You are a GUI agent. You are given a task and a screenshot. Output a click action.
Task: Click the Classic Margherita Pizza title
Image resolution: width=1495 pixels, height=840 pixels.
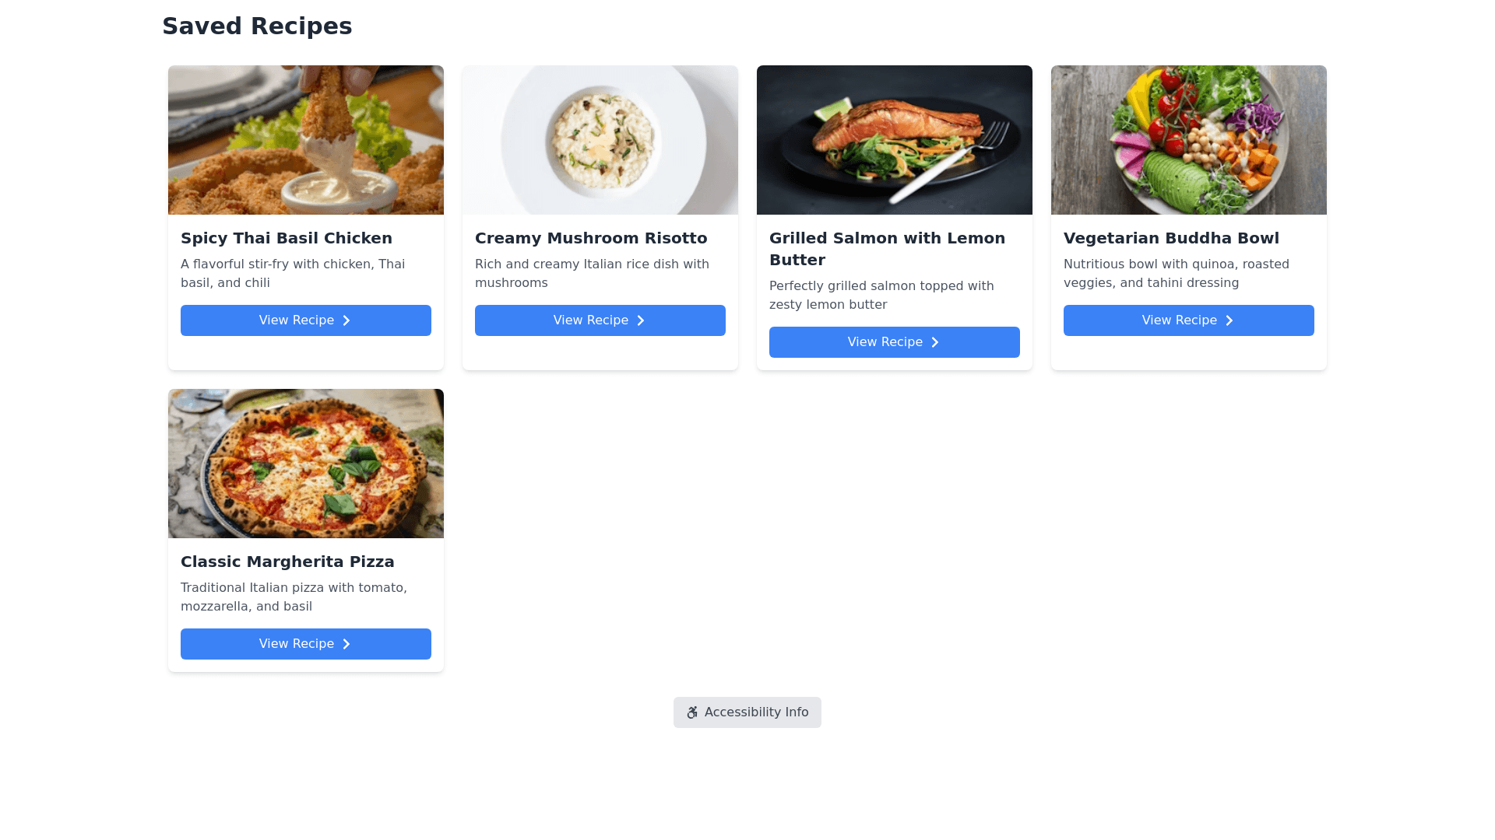pyautogui.click(x=287, y=562)
